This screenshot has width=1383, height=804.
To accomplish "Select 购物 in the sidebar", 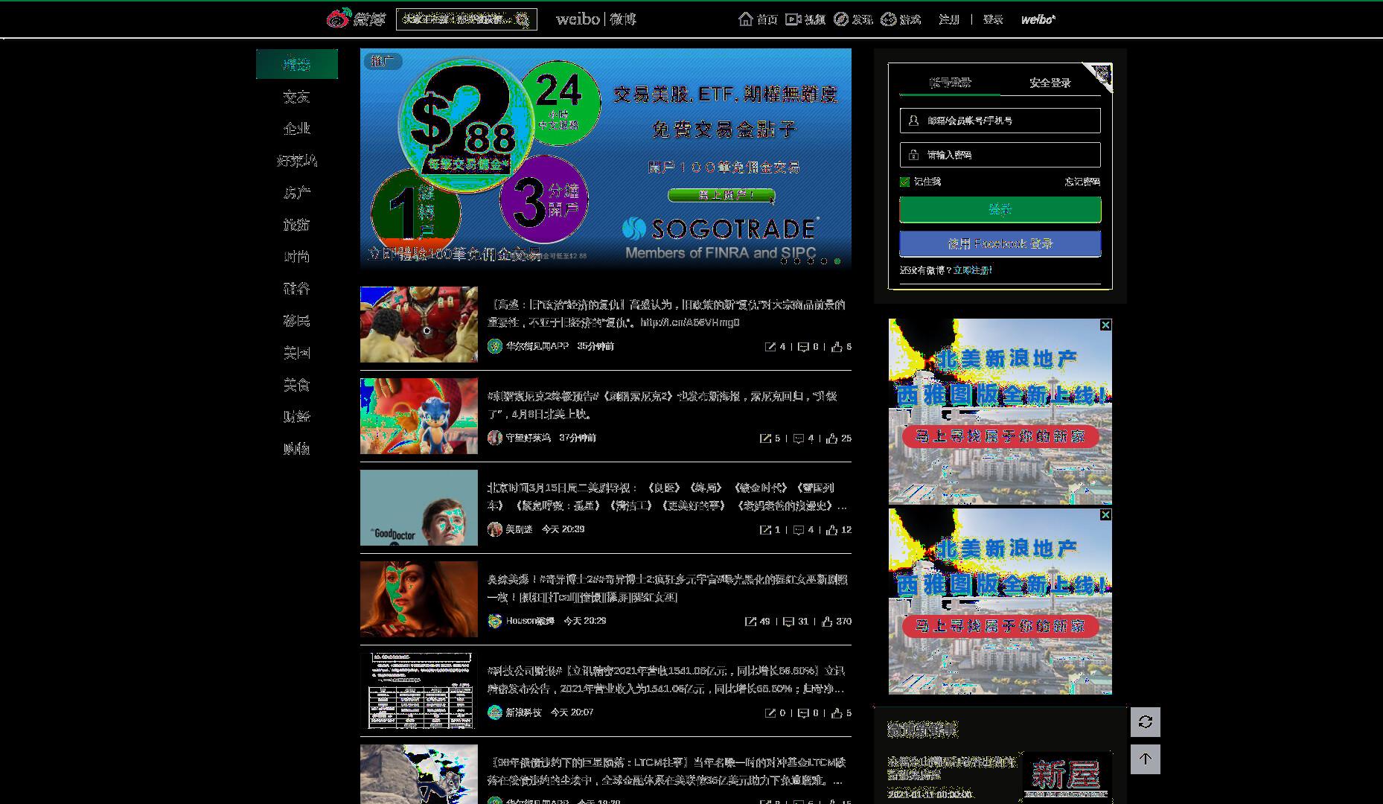I will pyautogui.click(x=296, y=449).
